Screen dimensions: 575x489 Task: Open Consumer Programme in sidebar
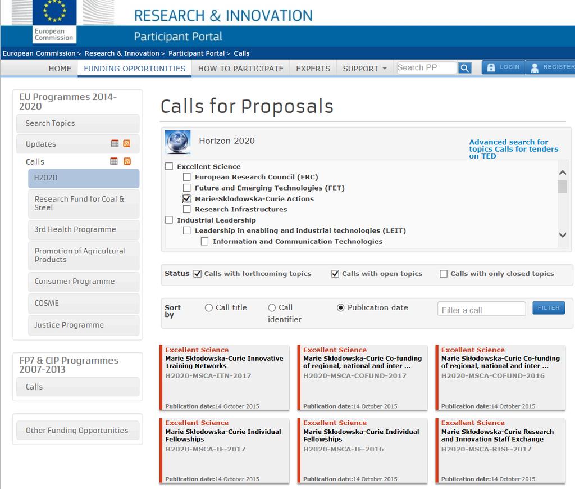click(x=84, y=282)
